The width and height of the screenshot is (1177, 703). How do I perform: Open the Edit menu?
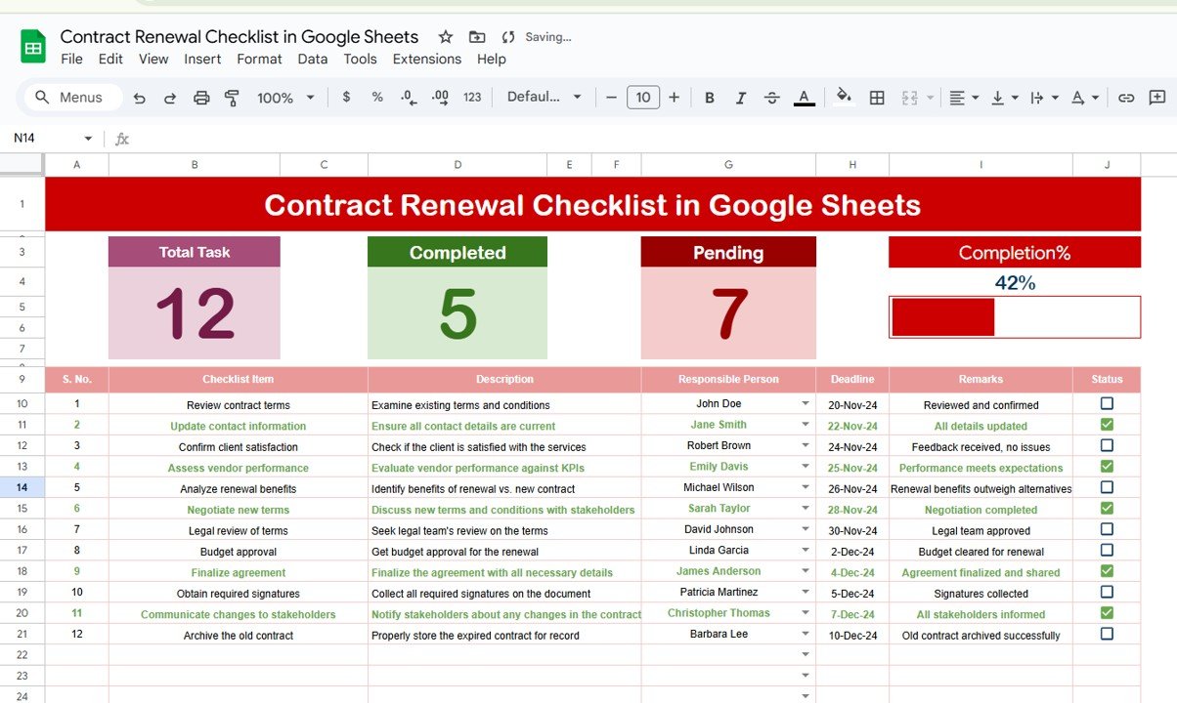(110, 59)
